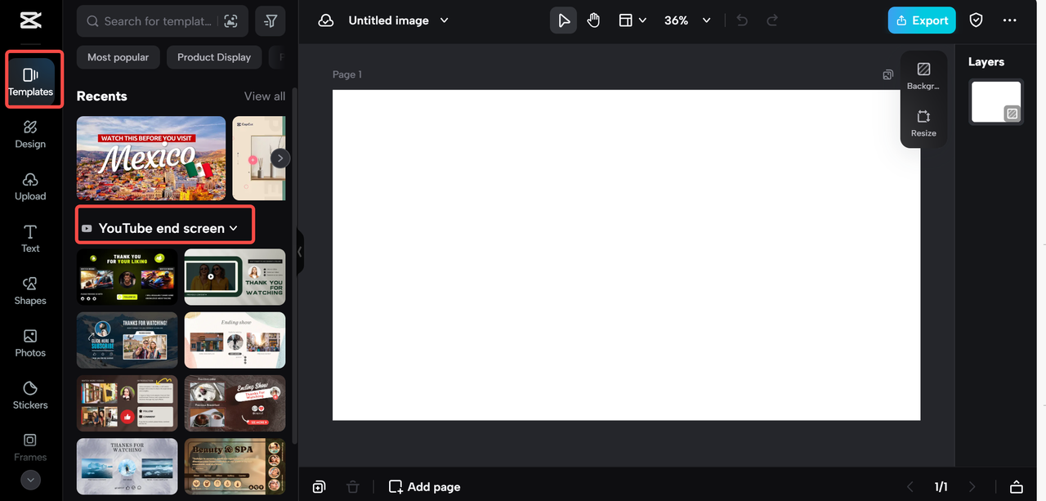The image size is (1046, 501).
Task: Collapse the templates side panel handle
Action: click(x=300, y=252)
